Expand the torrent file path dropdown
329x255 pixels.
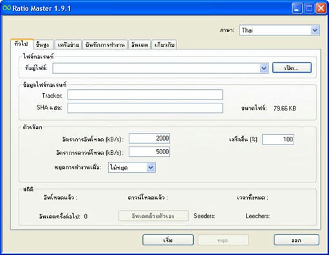pyautogui.click(x=264, y=68)
